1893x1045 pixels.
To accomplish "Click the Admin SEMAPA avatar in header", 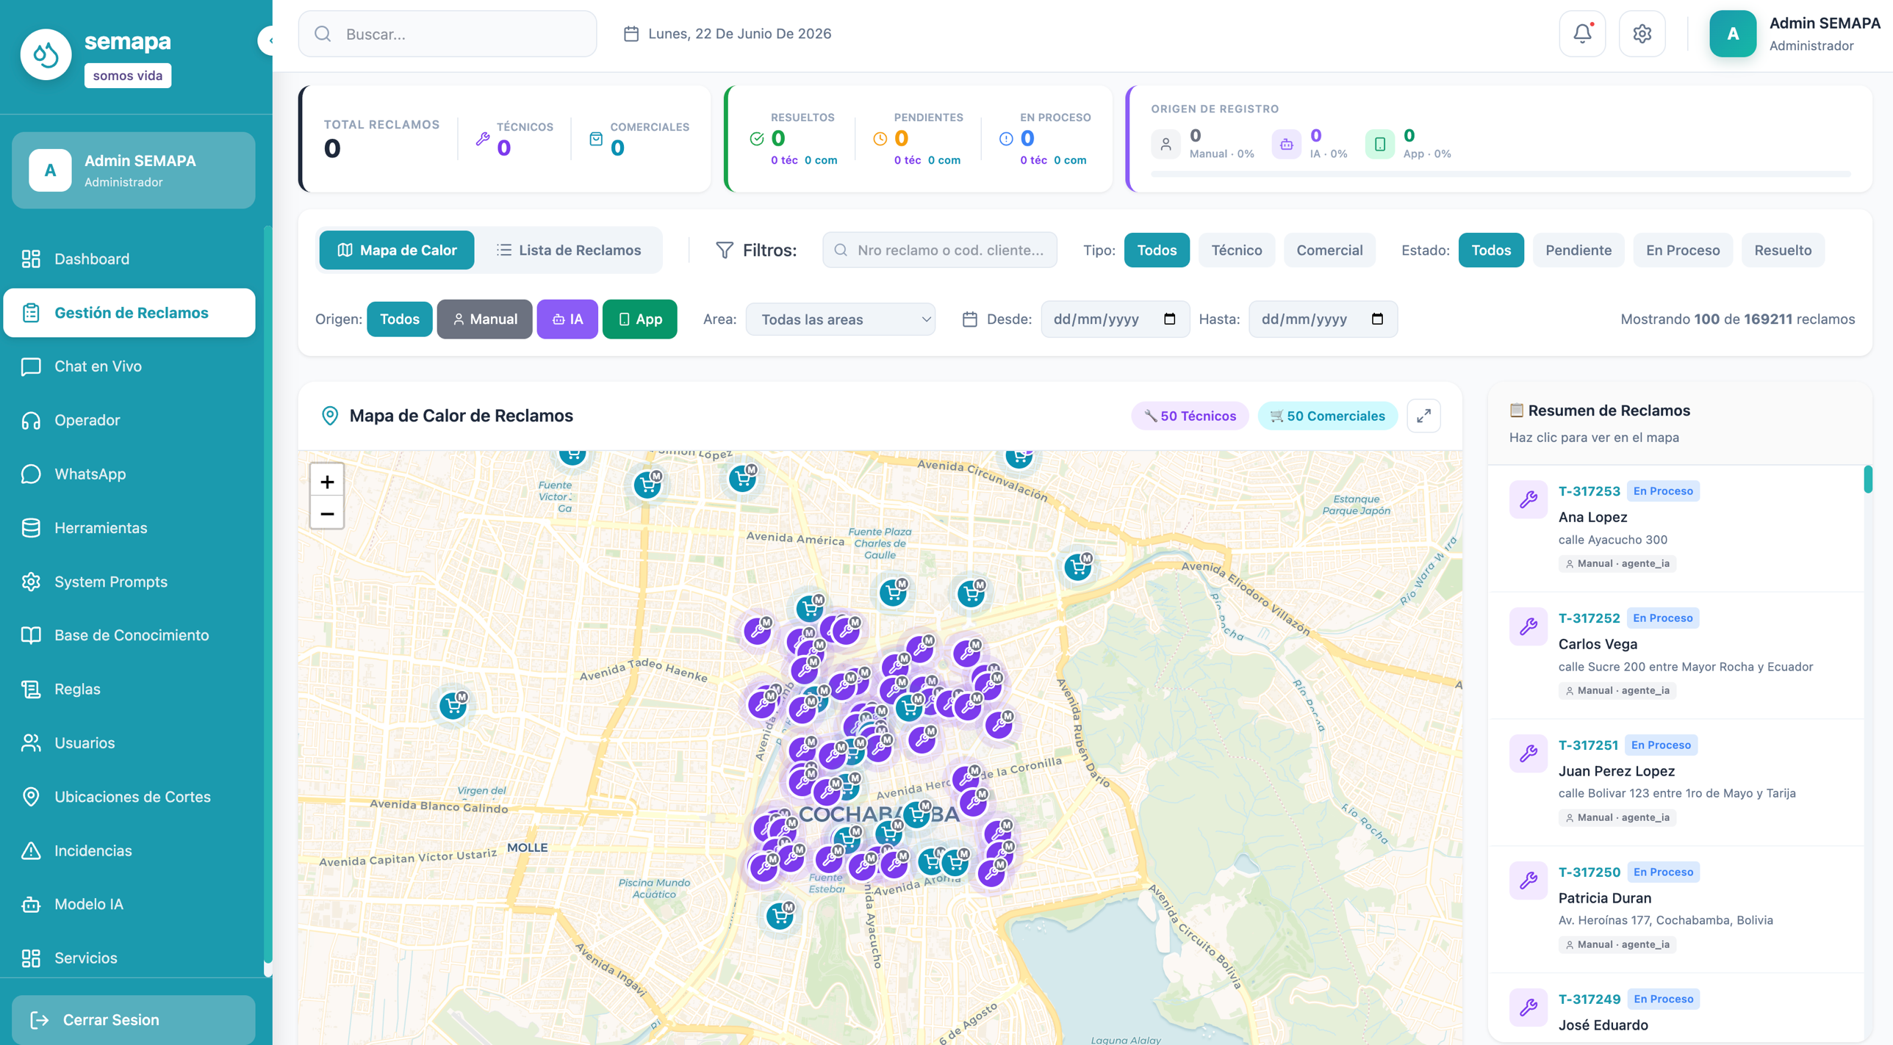I will click(1733, 34).
